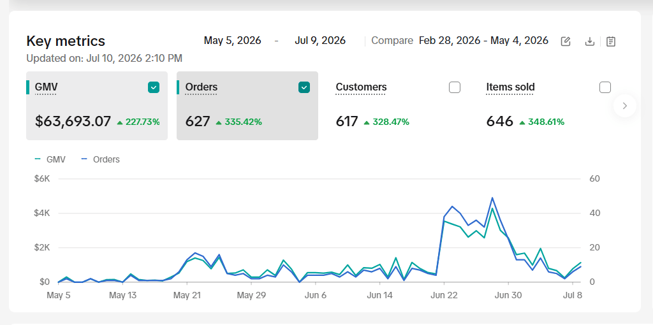Click the GMV legend color marker
653x325 pixels.
click(x=38, y=159)
